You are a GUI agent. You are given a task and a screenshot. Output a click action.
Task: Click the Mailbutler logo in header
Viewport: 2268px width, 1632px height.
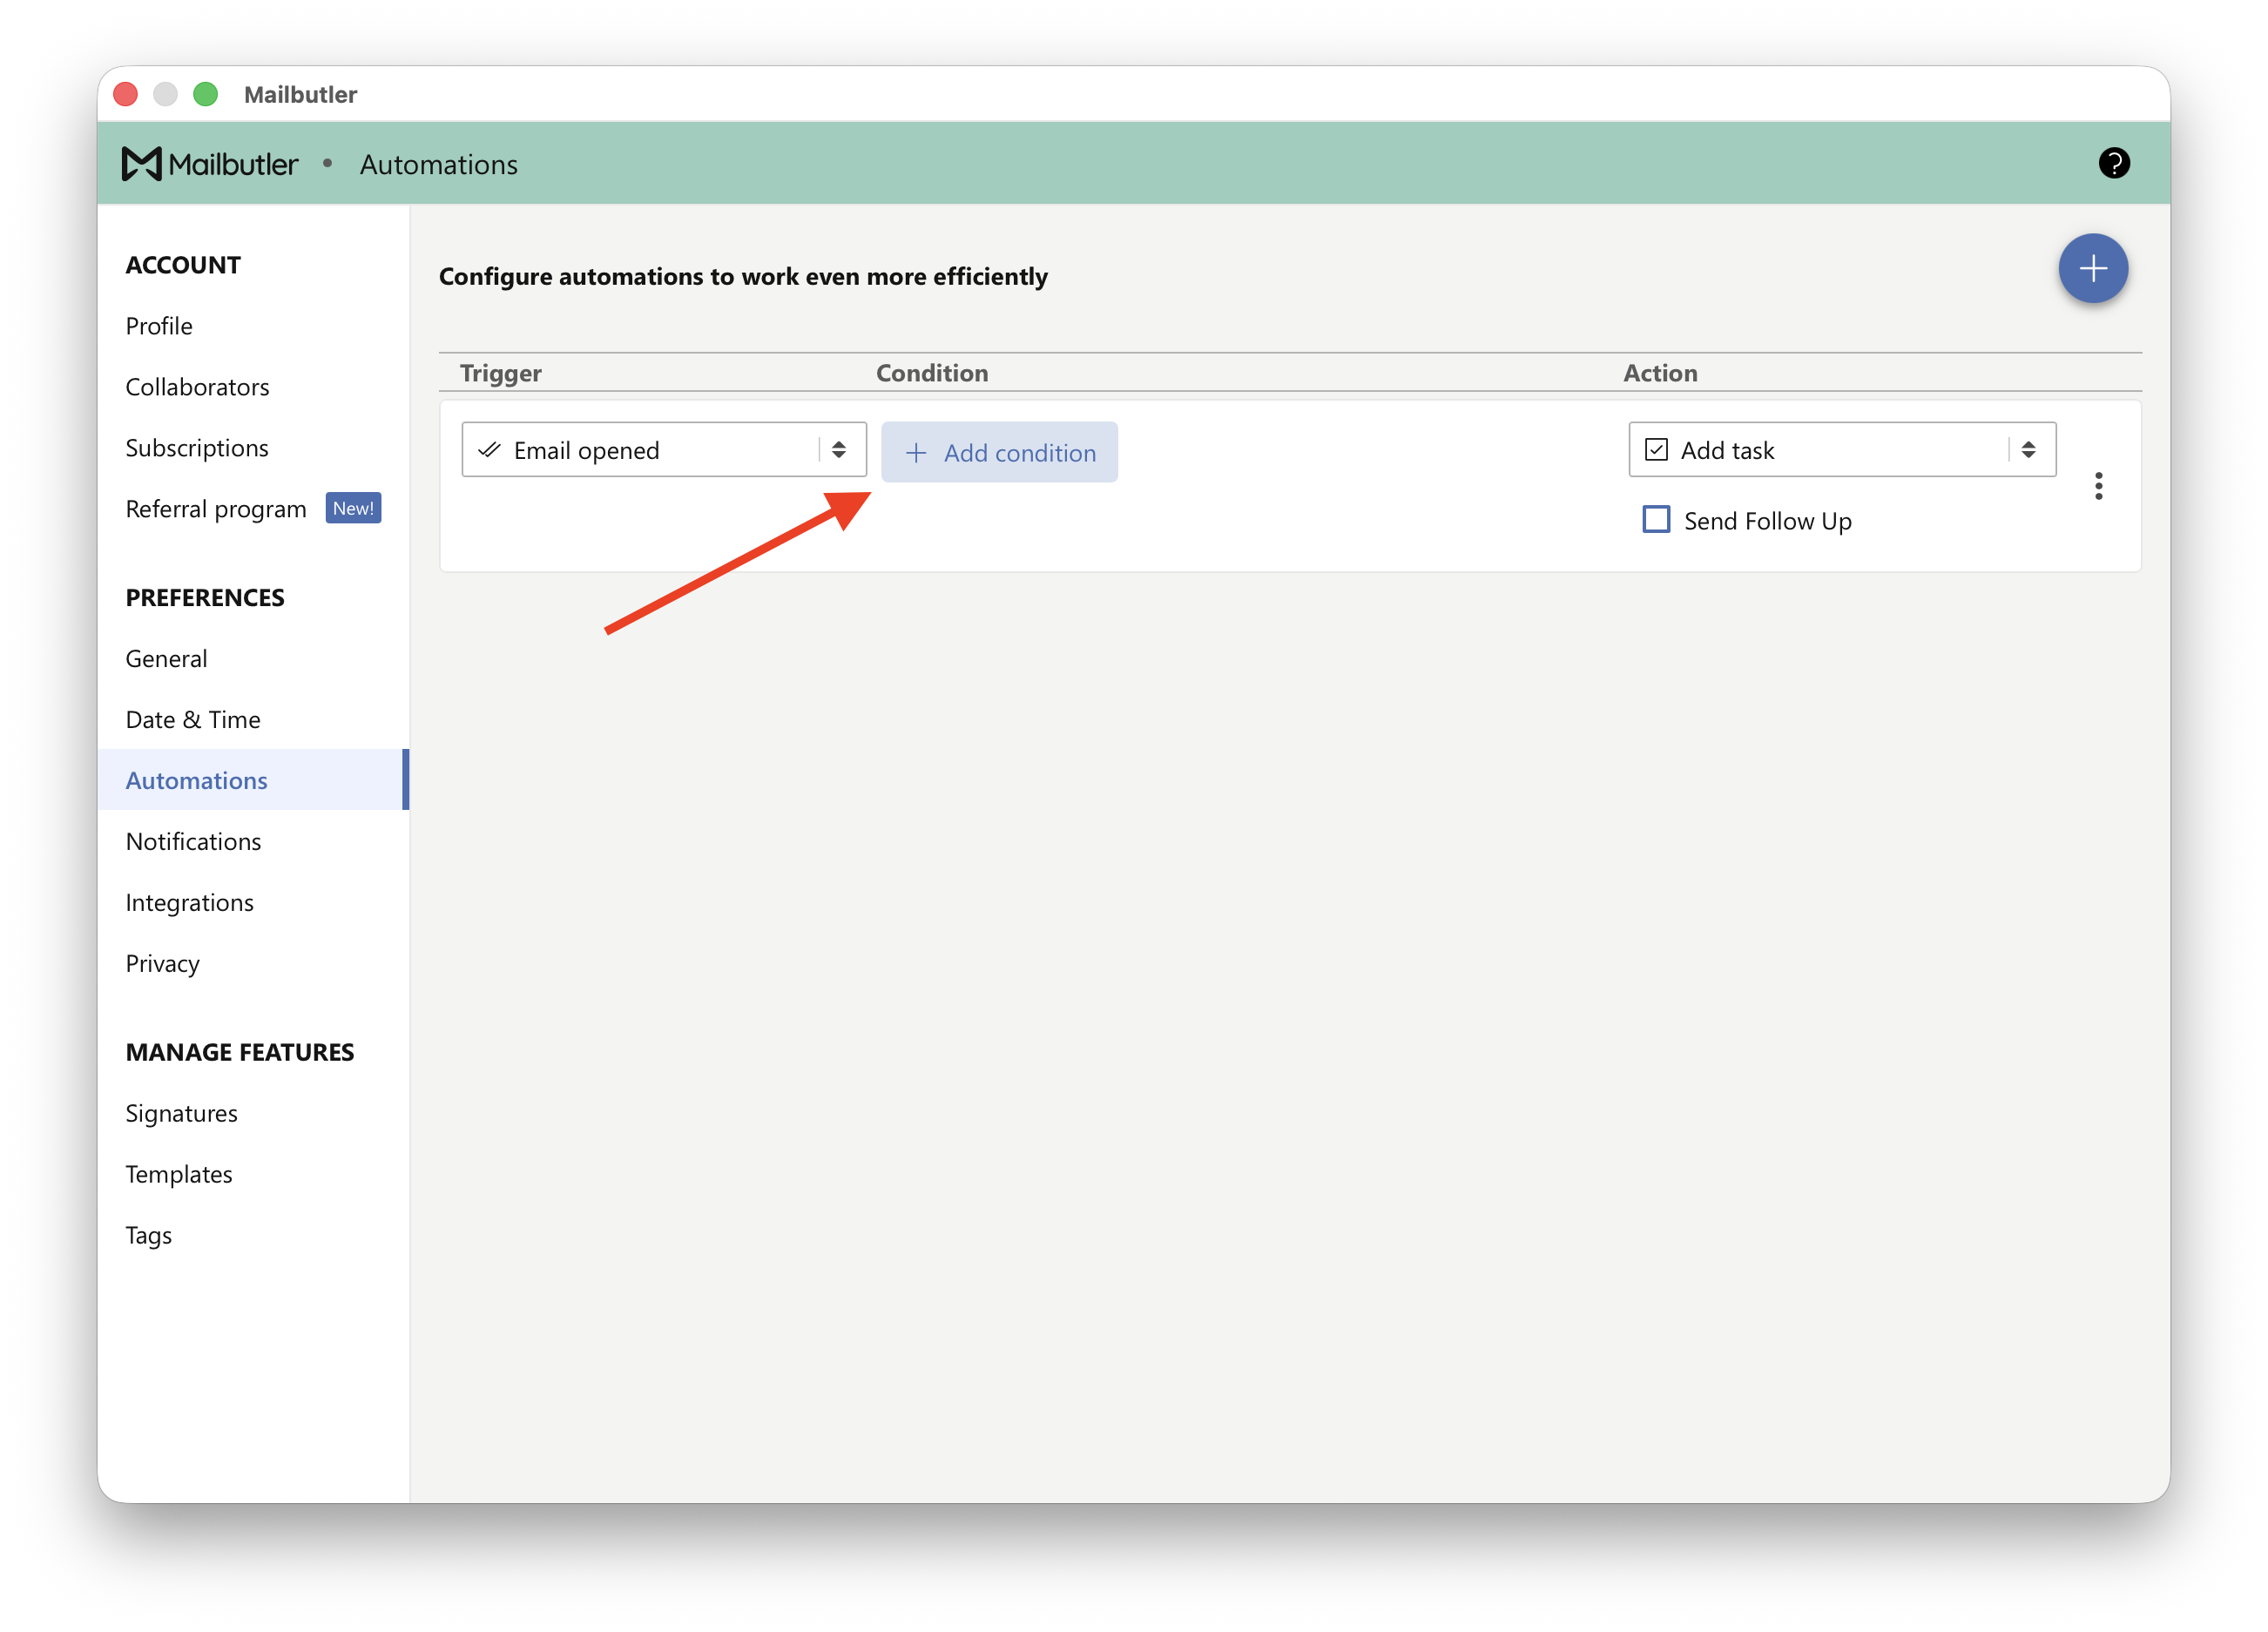[209, 164]
